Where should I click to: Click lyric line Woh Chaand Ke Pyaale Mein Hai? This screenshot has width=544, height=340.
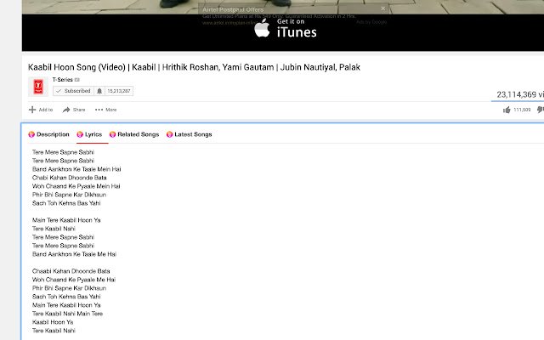[76, 186]
